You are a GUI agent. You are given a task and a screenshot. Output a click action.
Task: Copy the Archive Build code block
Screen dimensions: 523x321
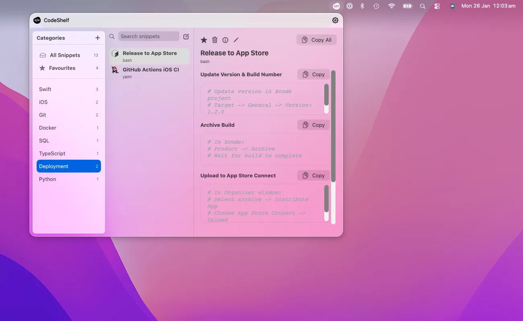click(x=313, y=125)
